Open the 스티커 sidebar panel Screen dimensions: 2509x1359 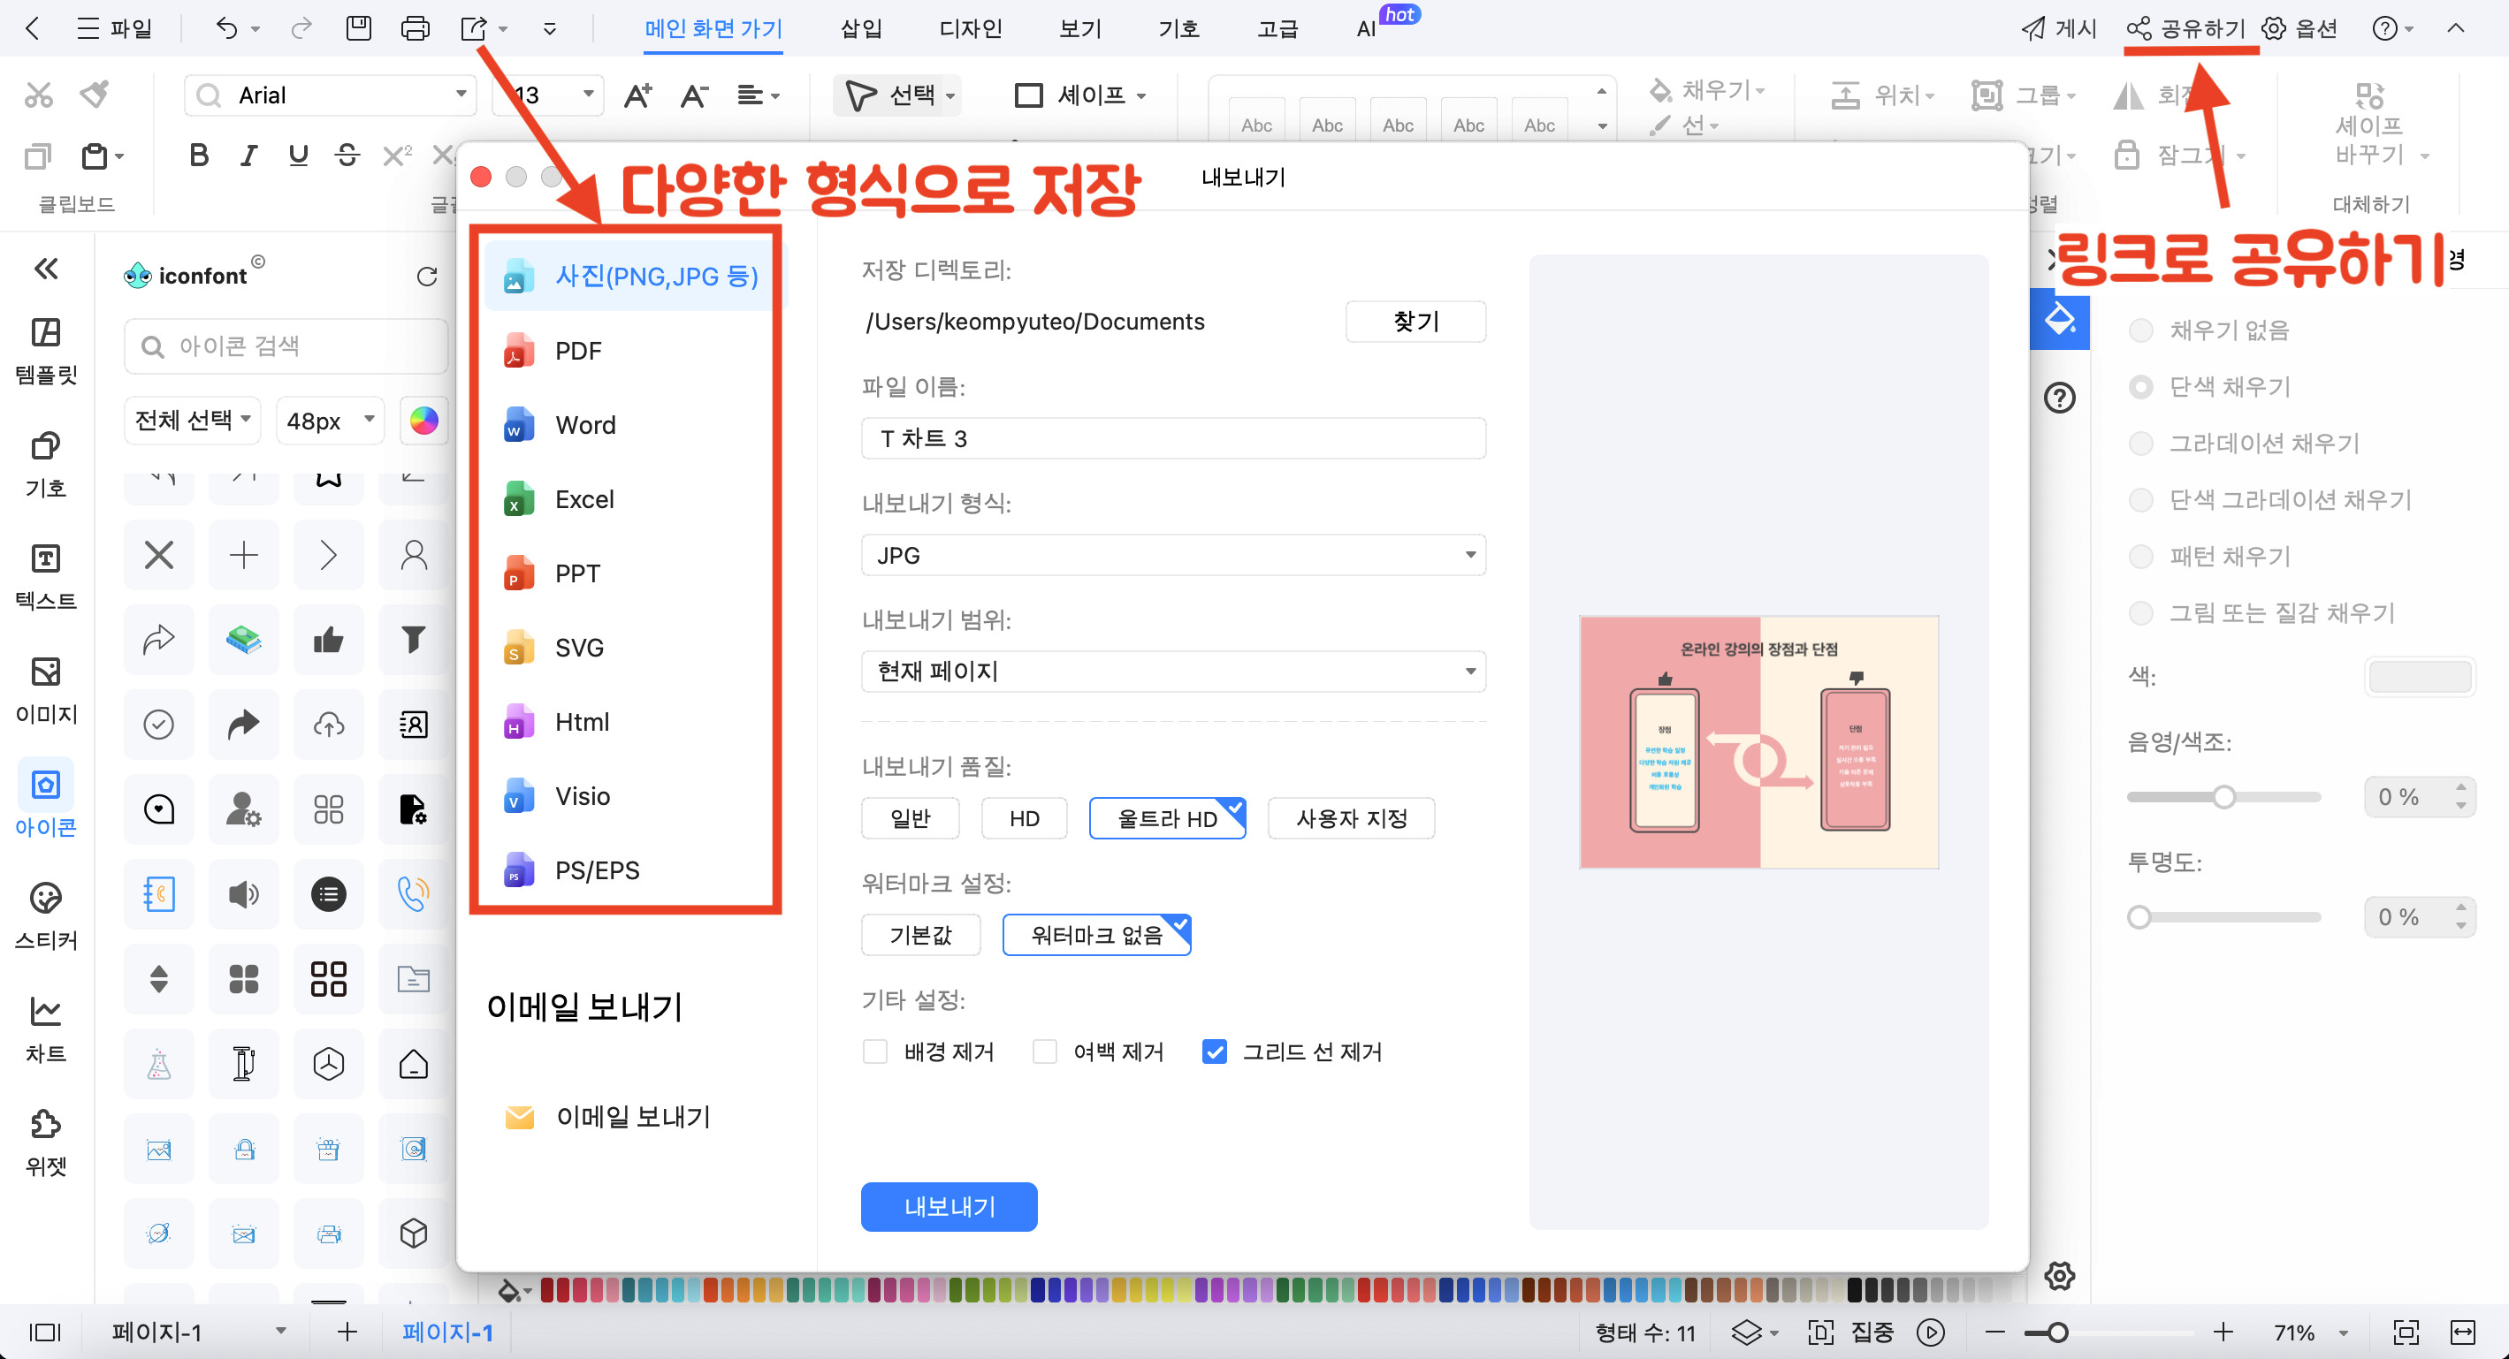46,916
